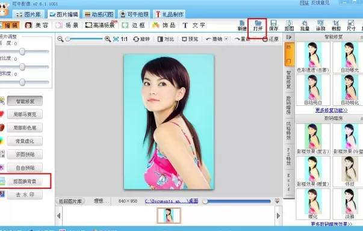Select the 文字 sub-tab
Screen dimensions: 363x231
coord(194,25)
